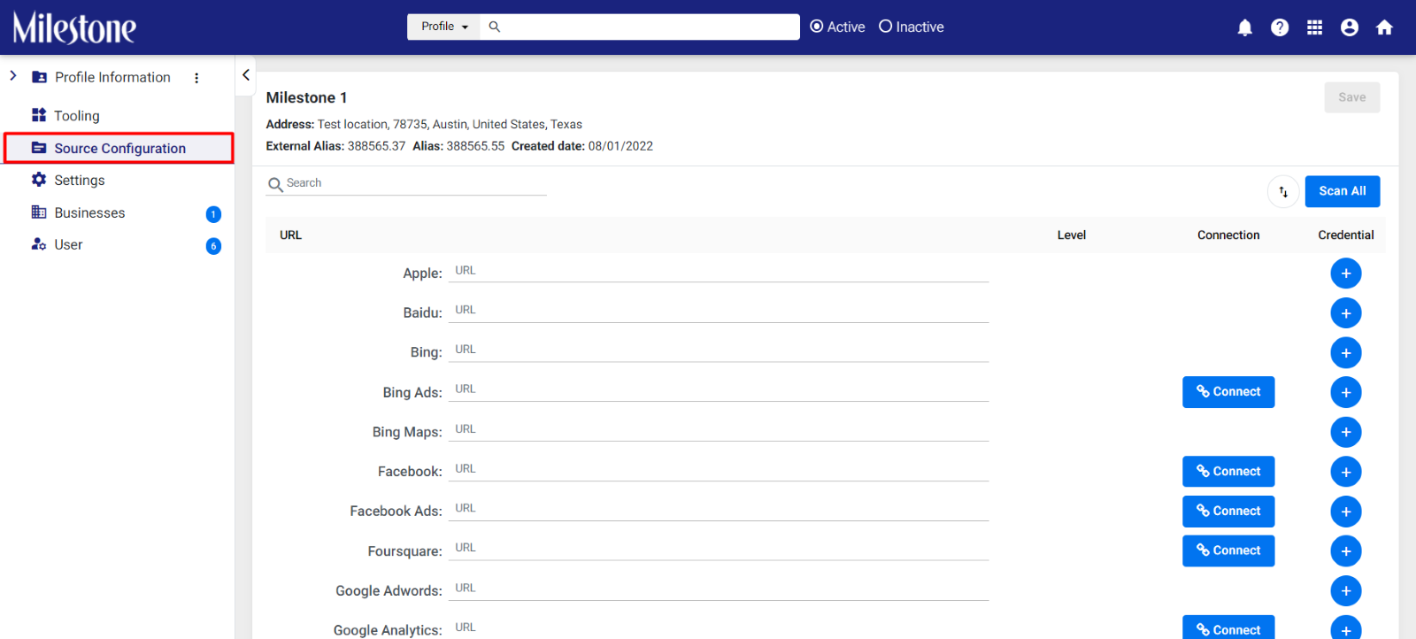Select Source Configuration in sidebar

(x=119, y=148)
